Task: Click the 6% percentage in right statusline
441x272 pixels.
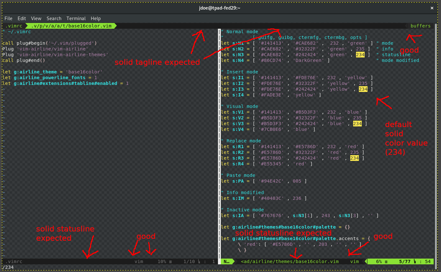Action: [379, 261]
